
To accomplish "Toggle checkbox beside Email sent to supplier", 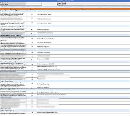I will (32, 64).
